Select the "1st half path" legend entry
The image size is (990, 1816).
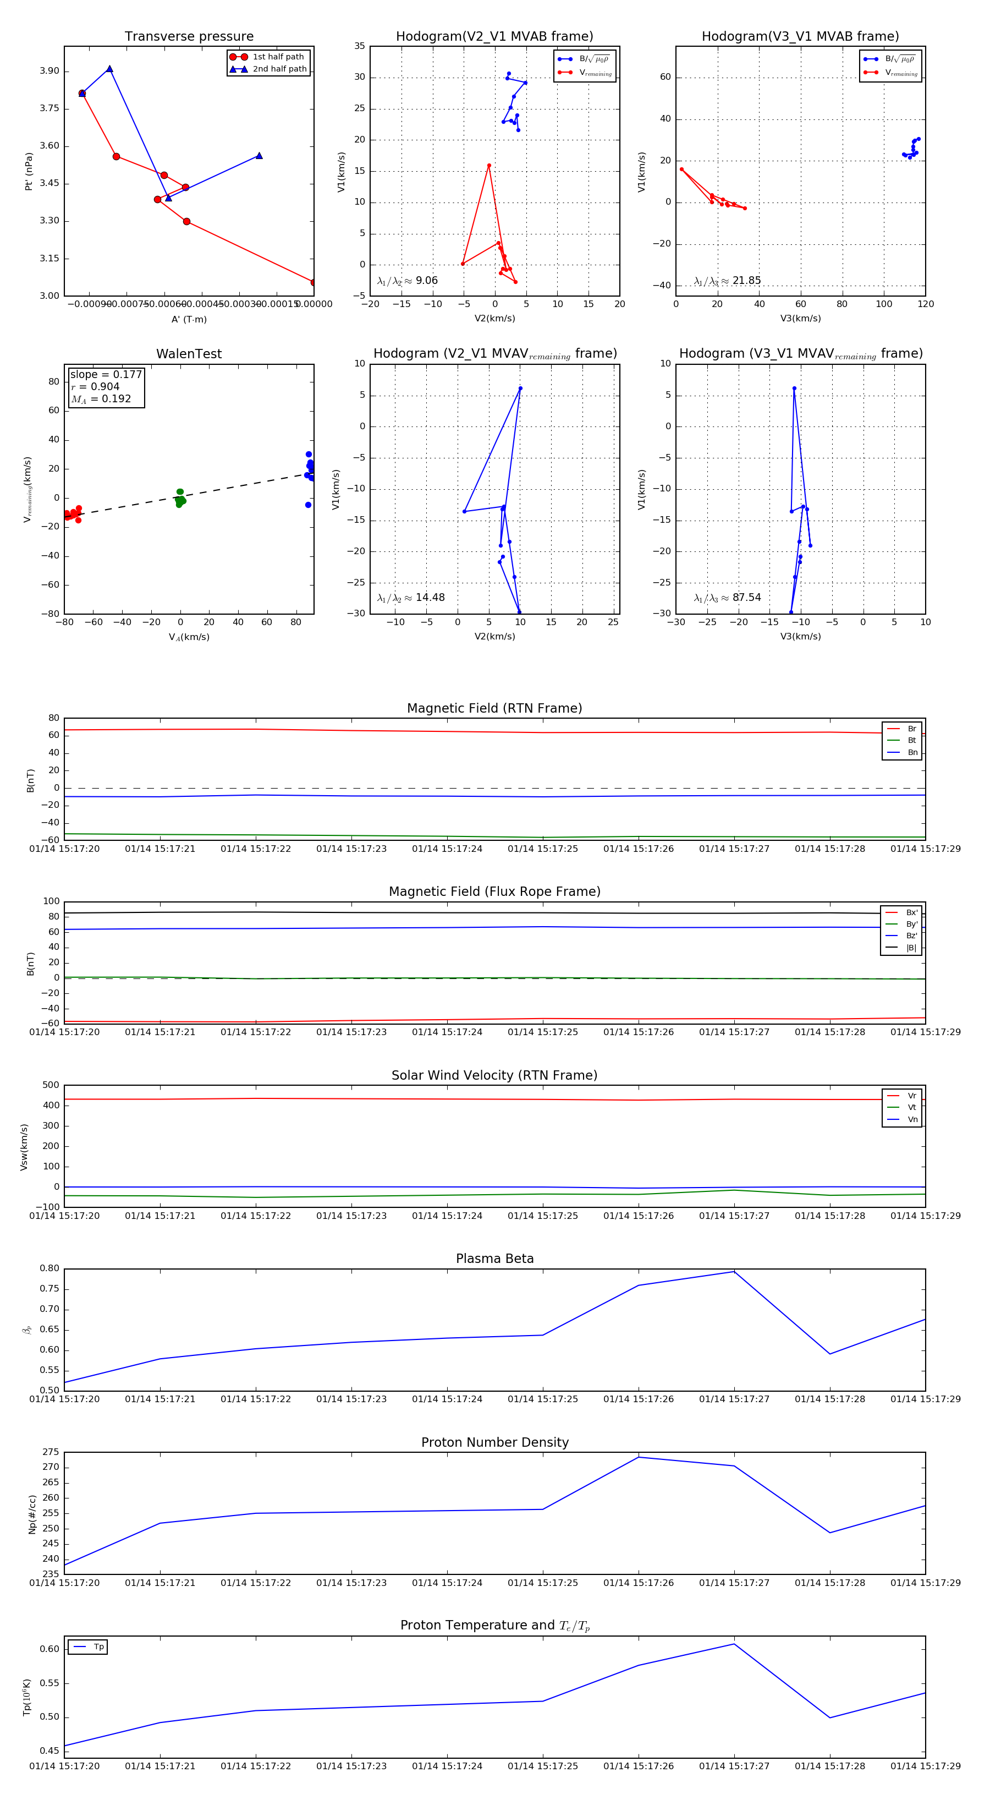coord(268,56)
